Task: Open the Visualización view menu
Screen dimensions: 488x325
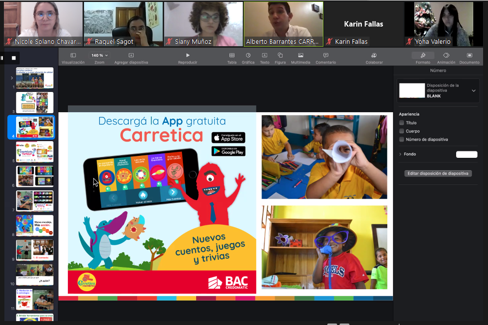Action: (x=73, y=58)
